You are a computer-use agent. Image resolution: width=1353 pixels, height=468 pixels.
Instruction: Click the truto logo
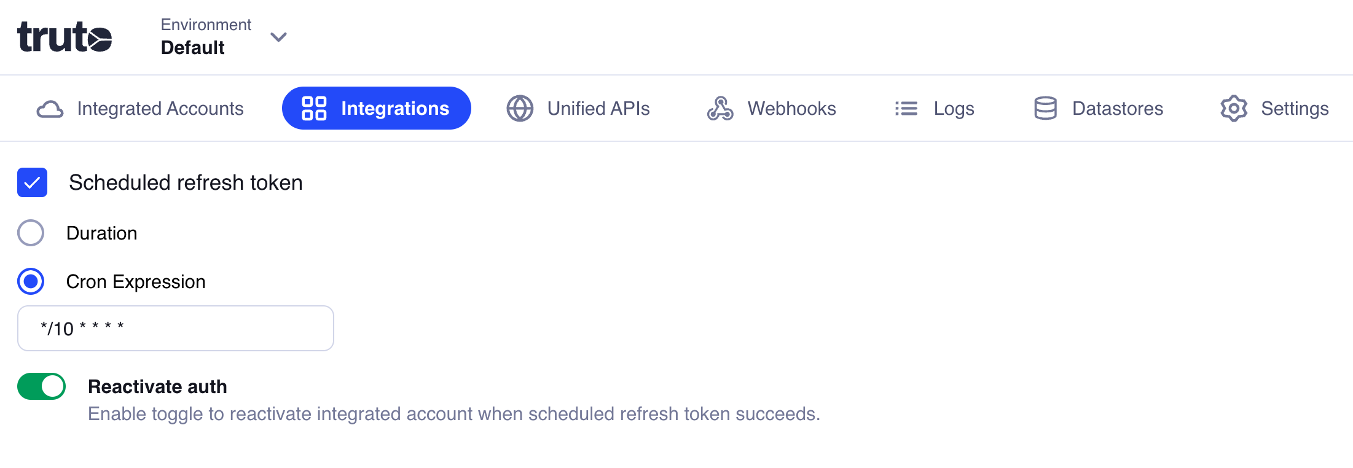[x=65, y=37]
